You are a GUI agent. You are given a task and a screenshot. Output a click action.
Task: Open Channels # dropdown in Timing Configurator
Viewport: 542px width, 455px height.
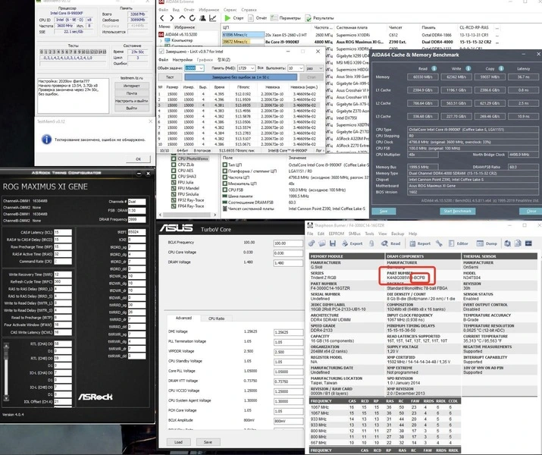(x=137, y=201)
